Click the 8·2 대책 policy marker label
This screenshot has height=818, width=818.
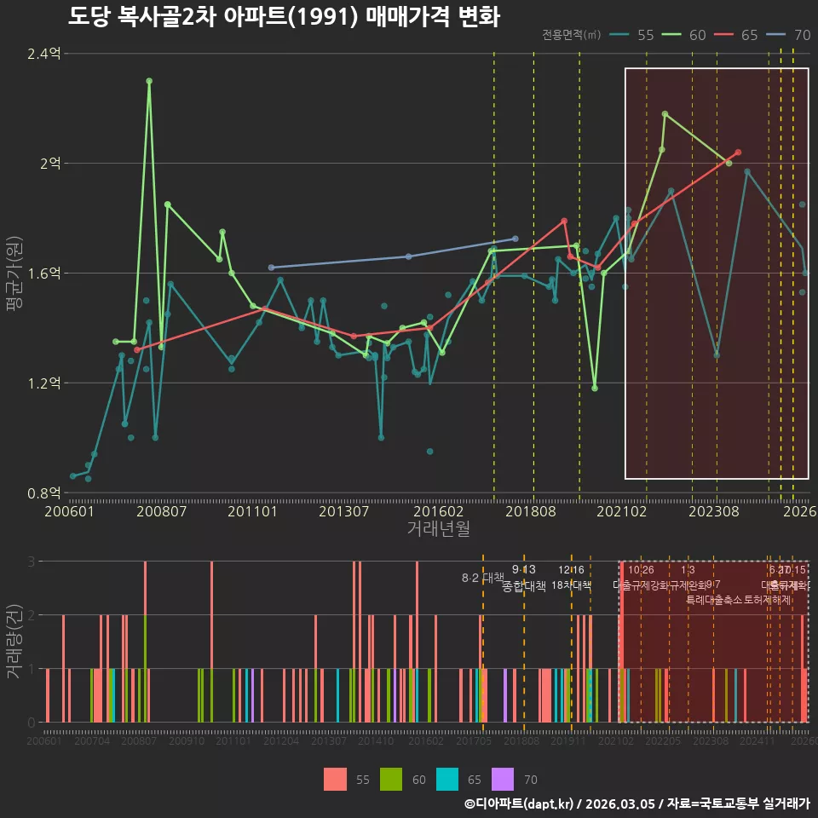pos(482,578)
